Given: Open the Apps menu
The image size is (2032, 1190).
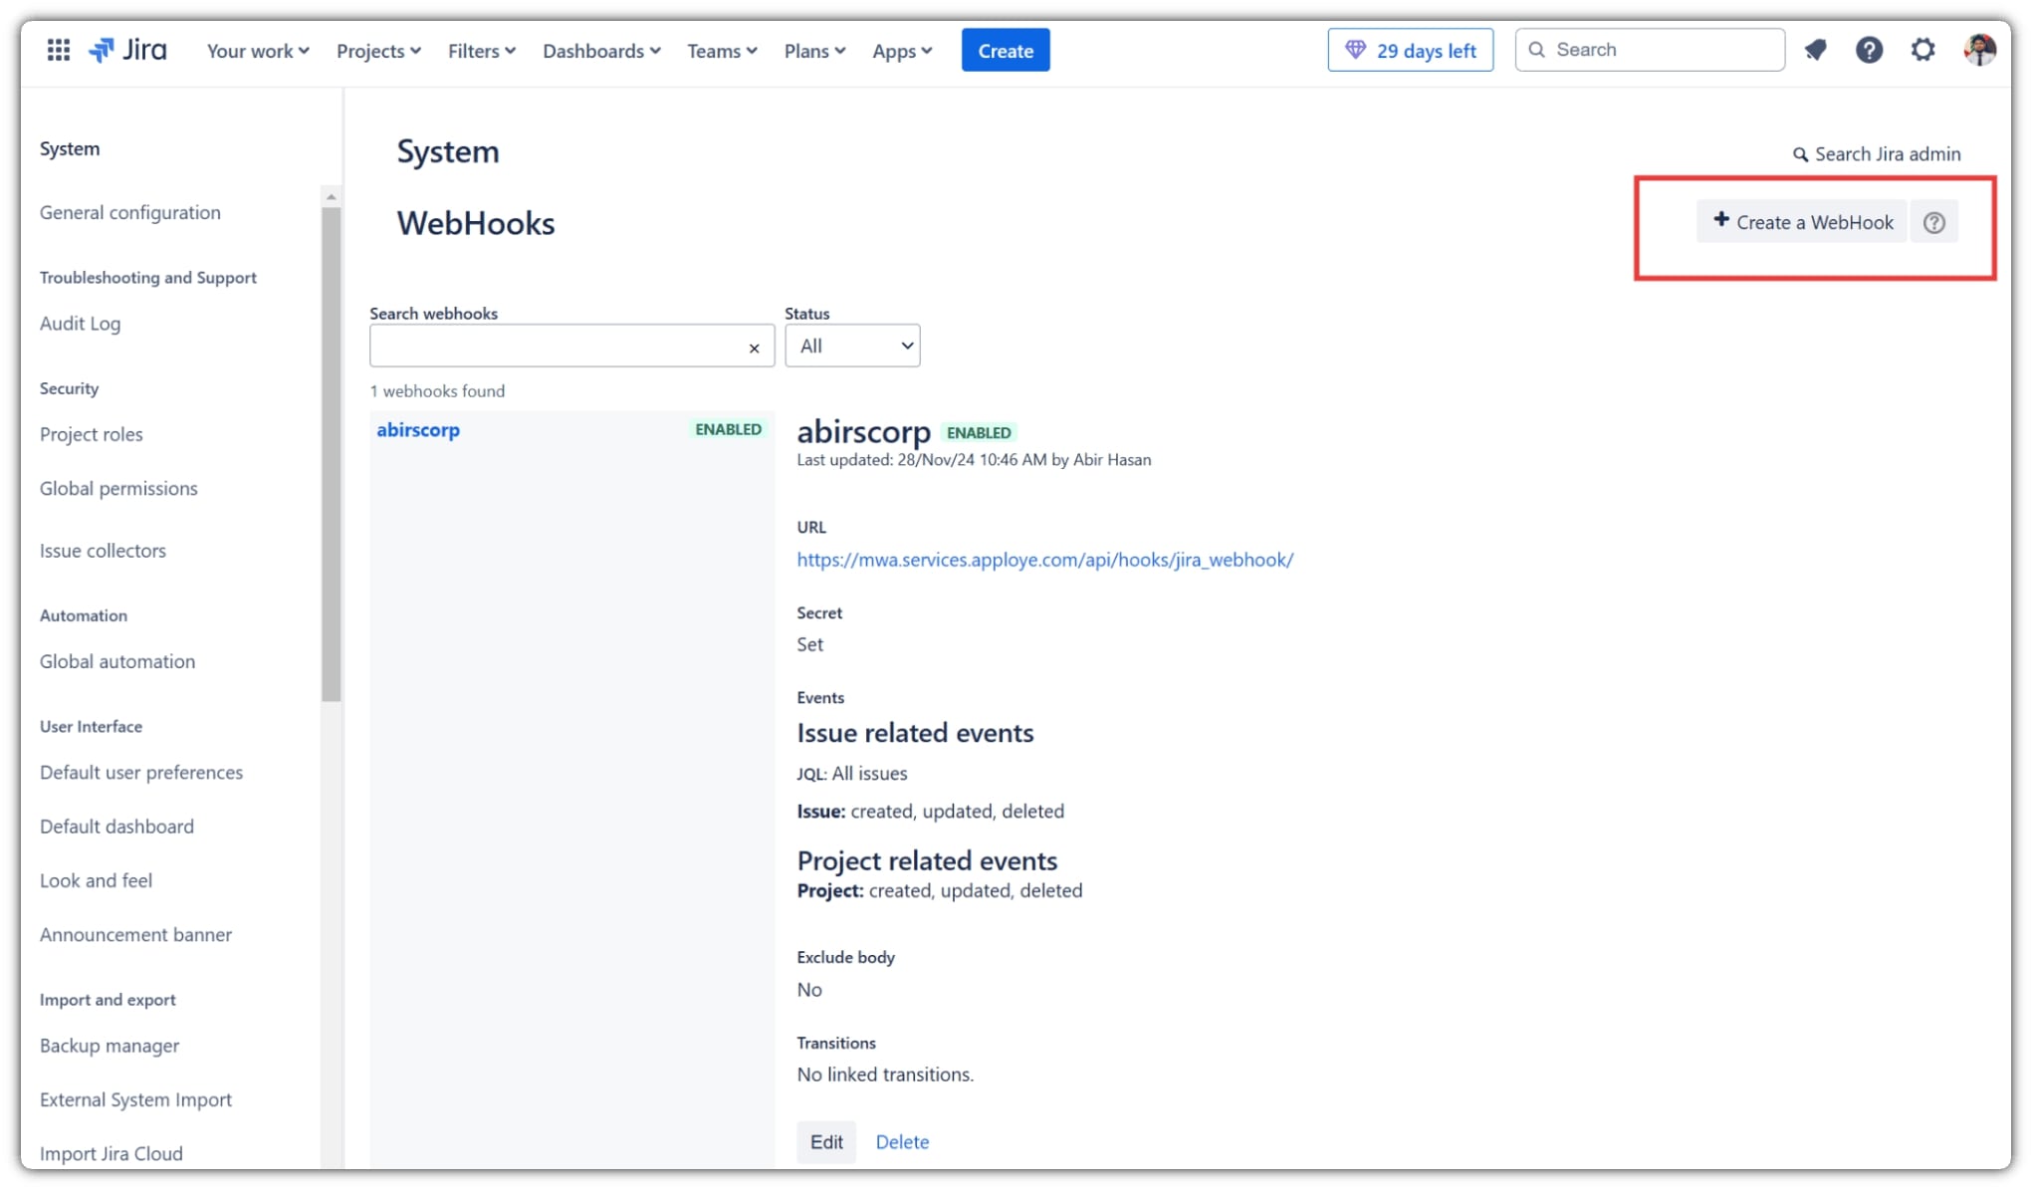Looking at the screenshot, I should 901,51.
